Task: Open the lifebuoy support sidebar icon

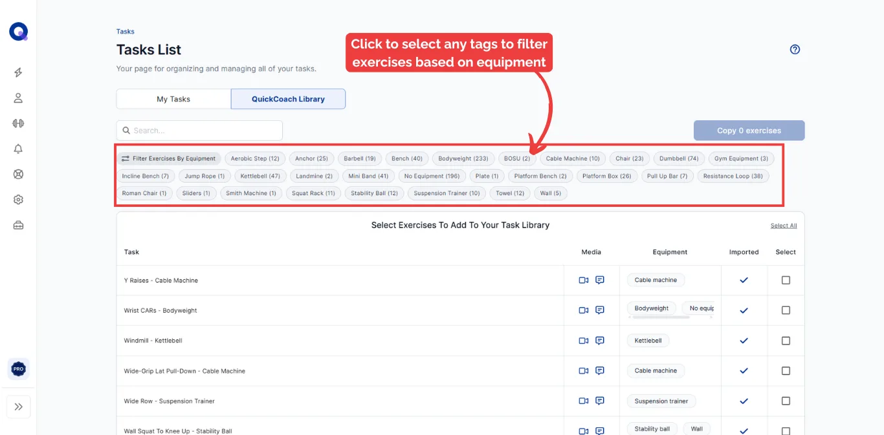Action: coord(18,174)
